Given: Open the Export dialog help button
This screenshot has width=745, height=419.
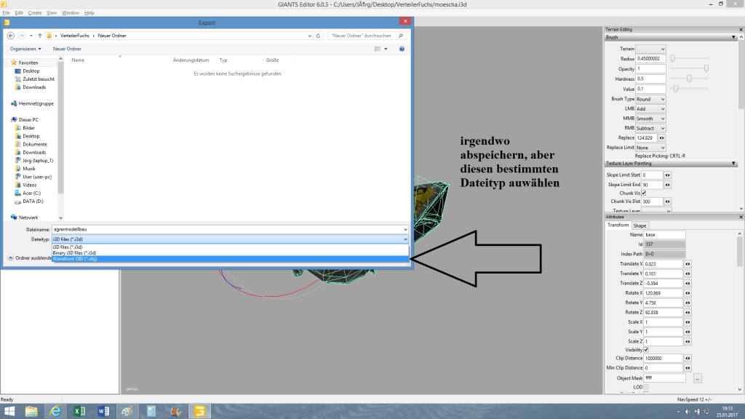Looking at the screenshot, I should click(402, 49).
